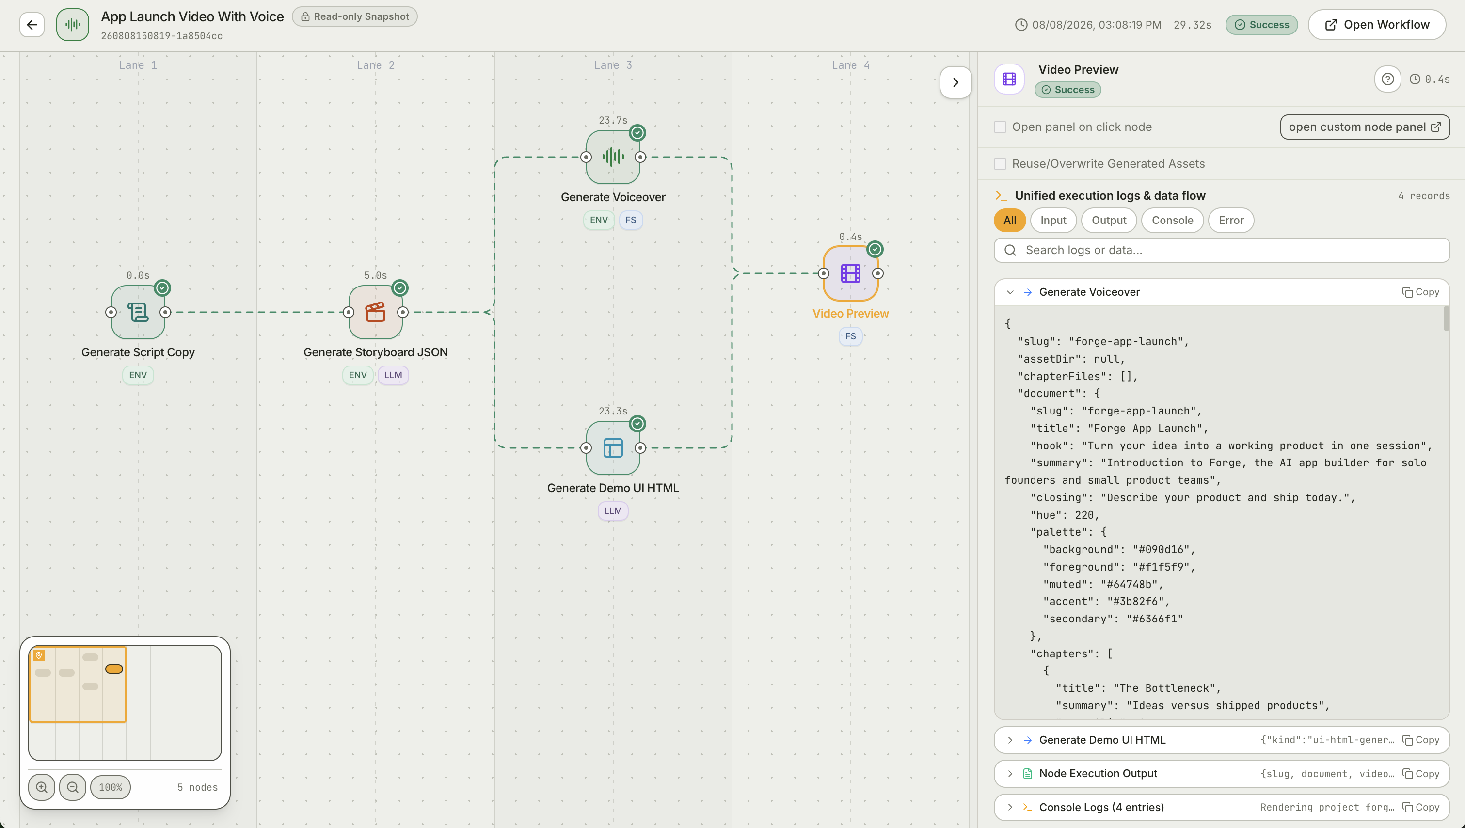Image resolution: width=1465 pixels, height=828 pixels.
Task: Filter logs by Console
Action: coord(1173,221)
